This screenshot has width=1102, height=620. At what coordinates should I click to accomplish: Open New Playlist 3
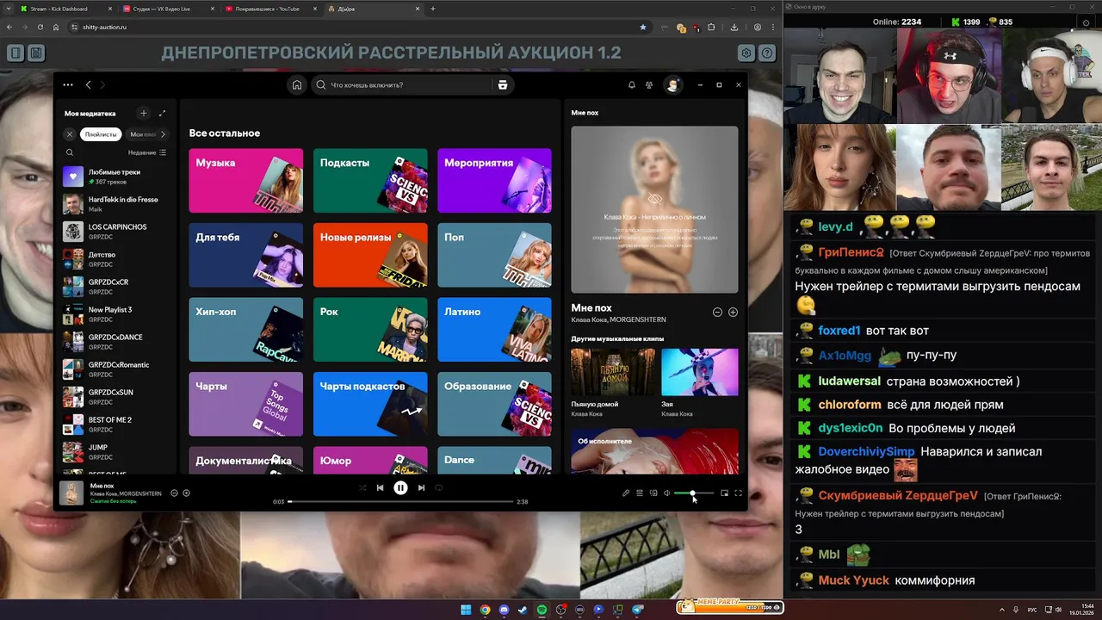[x=115, y=314]
